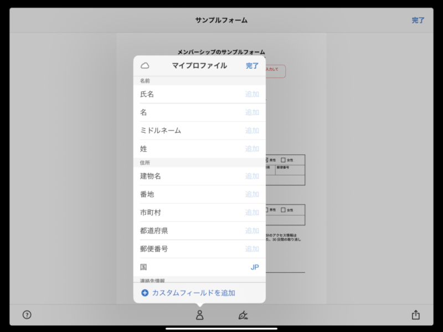Screen dimensions: 443x332
Task: Select the 番地 label text
Action: 147,194
